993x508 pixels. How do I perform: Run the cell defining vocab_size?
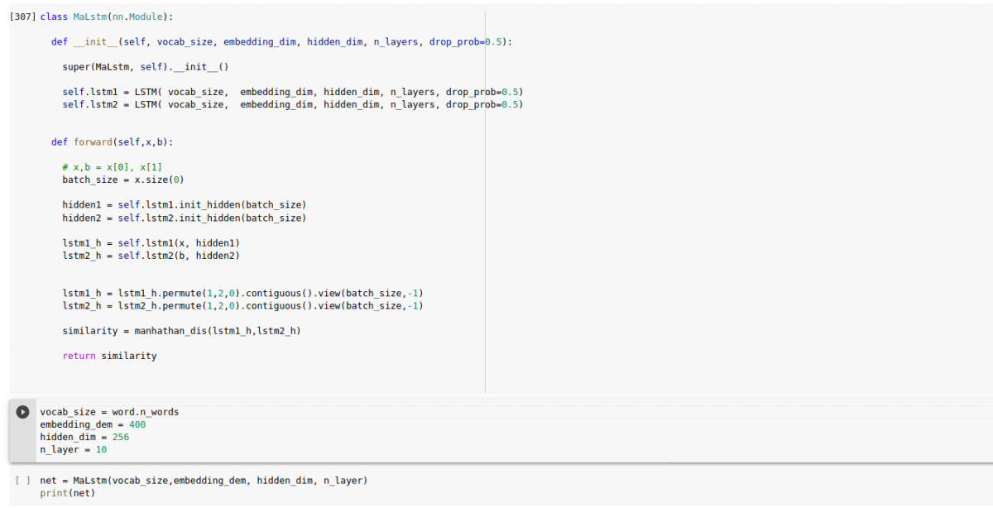pyautogui.click(x=22, y=412)
